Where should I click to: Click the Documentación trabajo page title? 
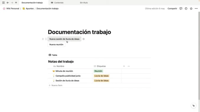(79, 32)
